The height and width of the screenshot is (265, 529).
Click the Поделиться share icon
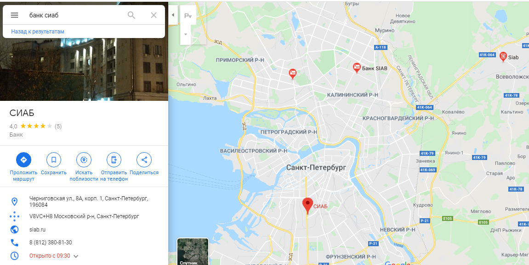point(144,160)
